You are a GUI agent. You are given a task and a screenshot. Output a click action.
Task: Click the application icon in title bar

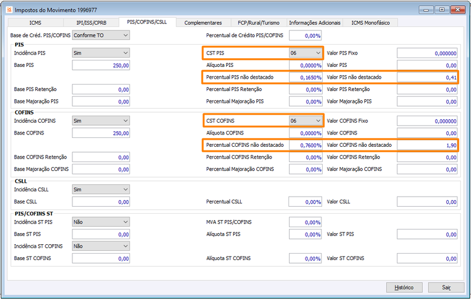tap(9, 10)
